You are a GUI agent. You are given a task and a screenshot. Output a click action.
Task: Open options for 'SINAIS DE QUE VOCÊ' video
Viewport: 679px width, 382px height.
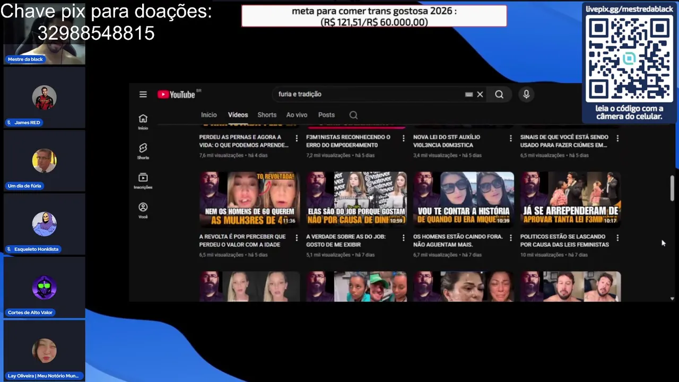pos(617,138)
